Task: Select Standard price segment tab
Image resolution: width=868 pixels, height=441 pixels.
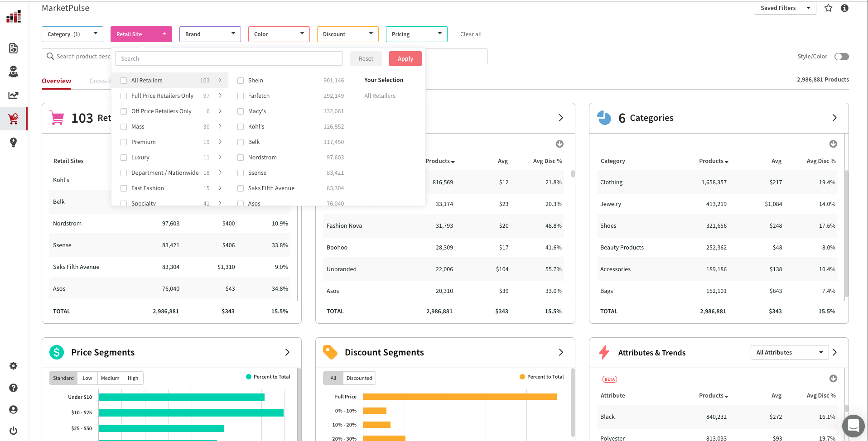Action: point(63,378)
